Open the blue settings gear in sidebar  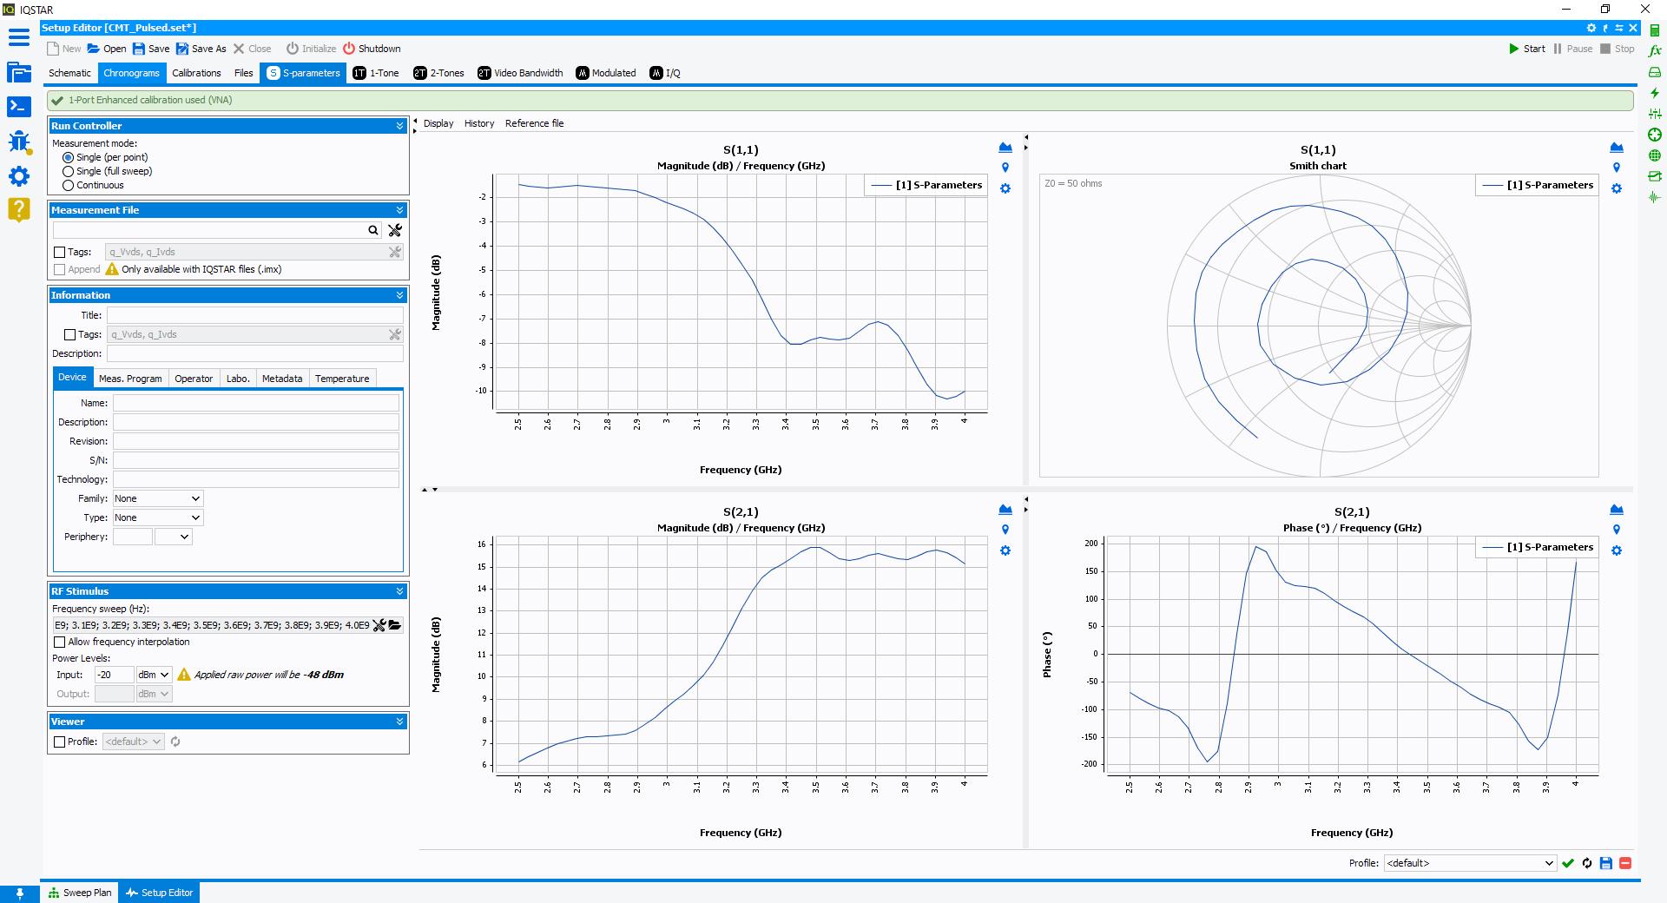tap(19, 176)
